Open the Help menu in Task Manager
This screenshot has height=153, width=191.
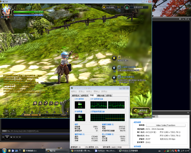(x=104, y=91)
